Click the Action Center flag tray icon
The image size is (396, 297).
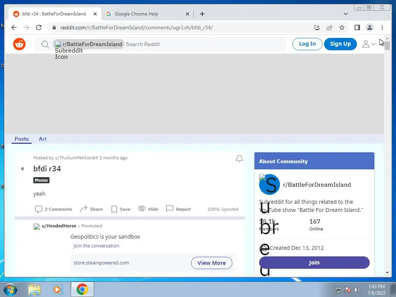click(x=348, y=290)
